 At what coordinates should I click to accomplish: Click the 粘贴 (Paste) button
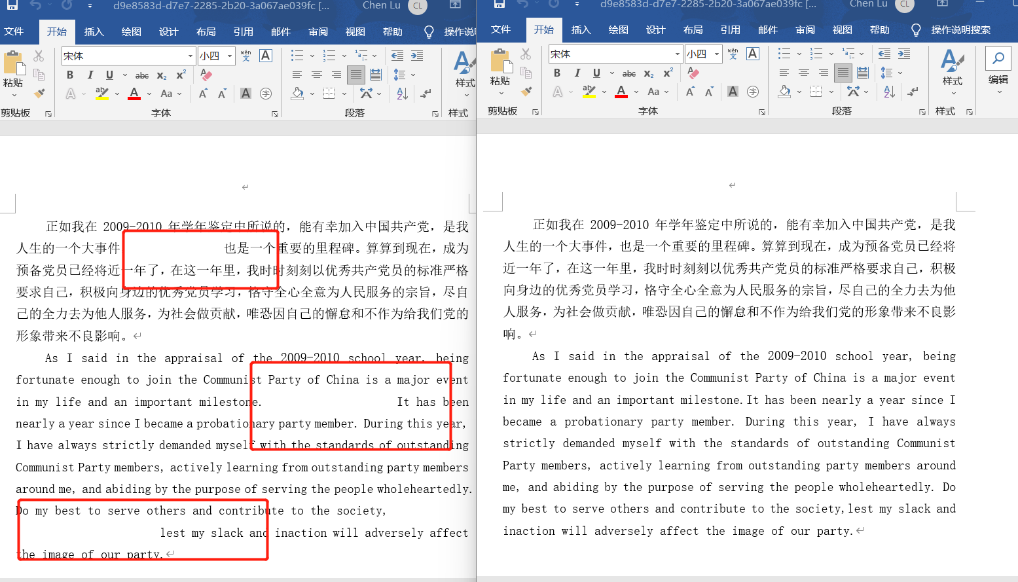coord(13,72)
